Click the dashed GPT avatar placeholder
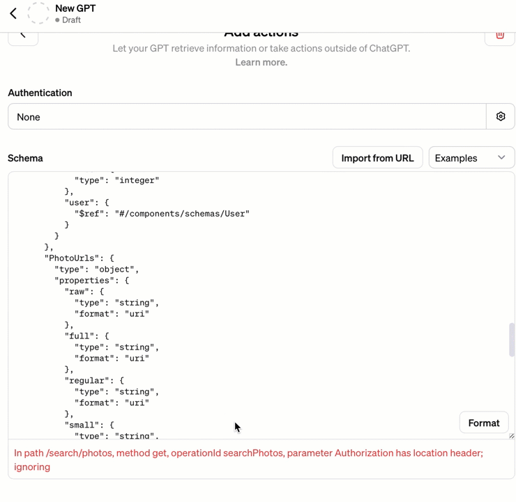The height and width of the screenshot is (502, 516). (38, 13)
